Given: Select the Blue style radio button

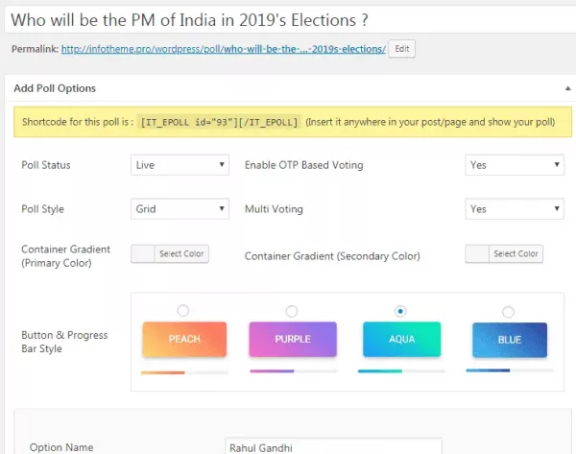Looking at the screenshot, I should [x=508, y=312].
